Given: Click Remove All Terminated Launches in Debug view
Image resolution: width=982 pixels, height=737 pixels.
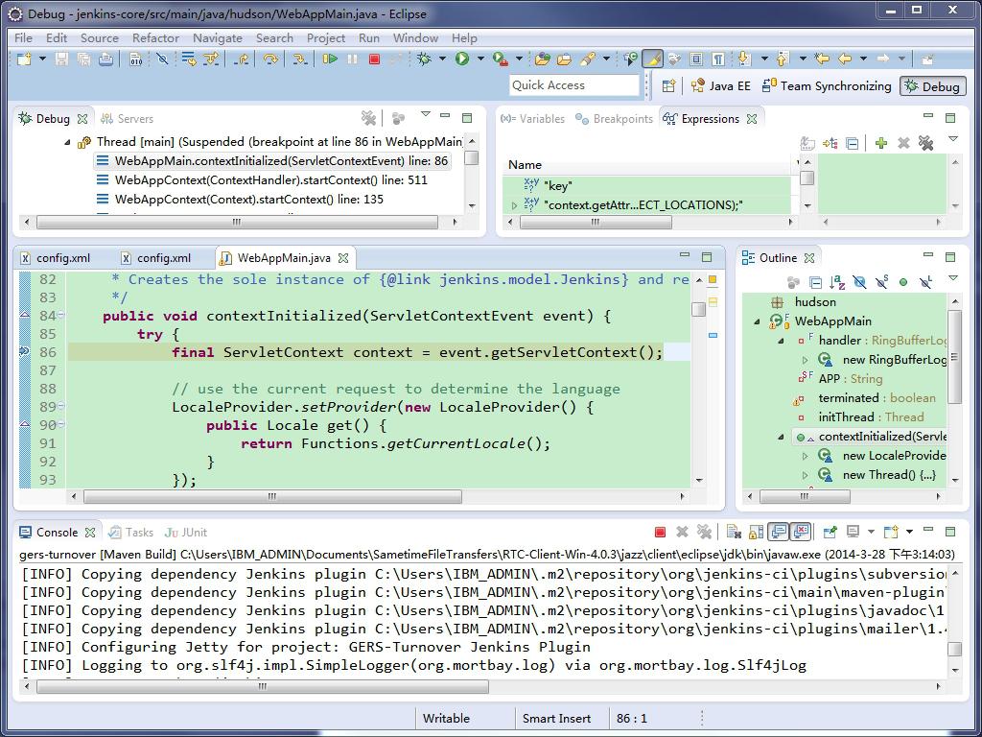Looking at the screenshot, I should [x=368, y=118].
